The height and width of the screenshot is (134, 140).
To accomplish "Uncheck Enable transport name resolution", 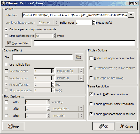I will point(91,114).
